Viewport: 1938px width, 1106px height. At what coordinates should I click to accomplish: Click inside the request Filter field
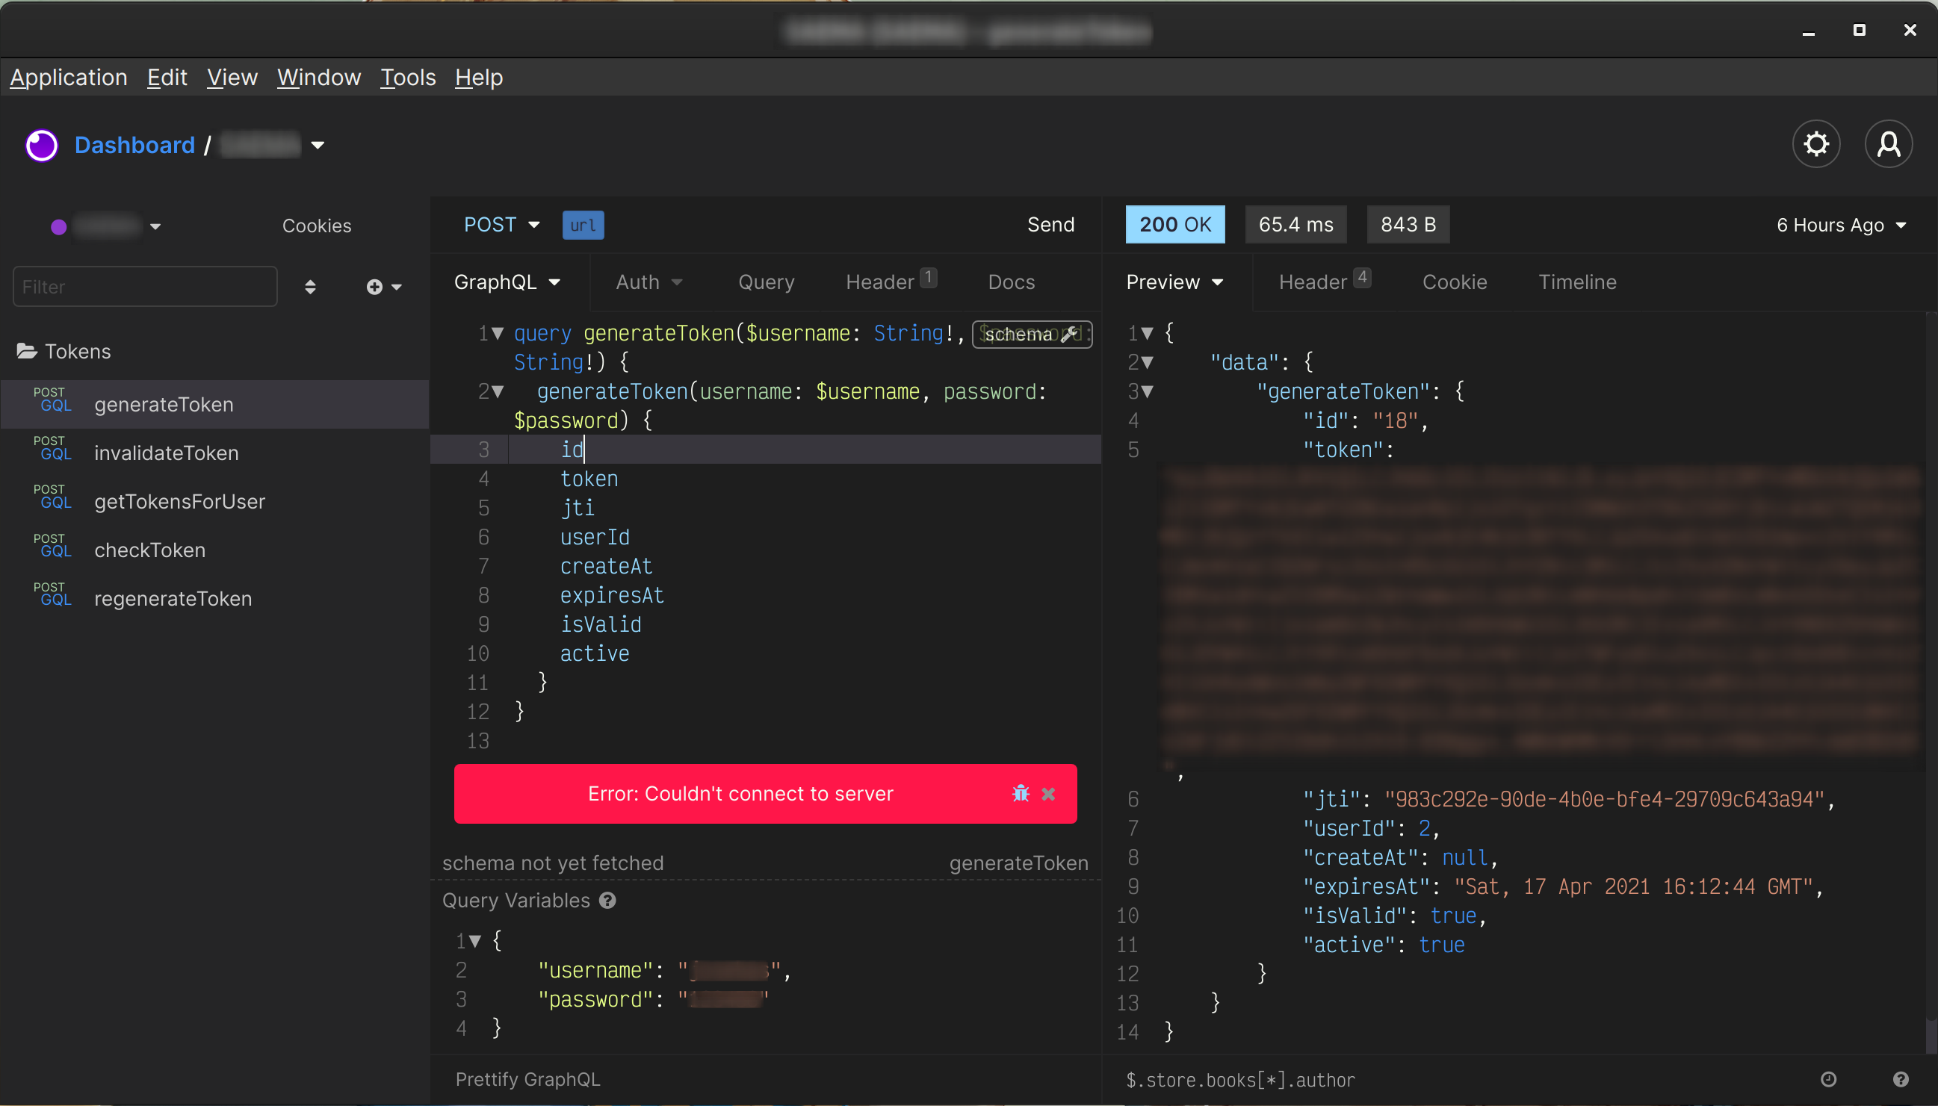click(144, 287)
